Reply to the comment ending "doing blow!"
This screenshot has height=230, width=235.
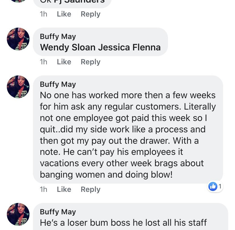91,189
